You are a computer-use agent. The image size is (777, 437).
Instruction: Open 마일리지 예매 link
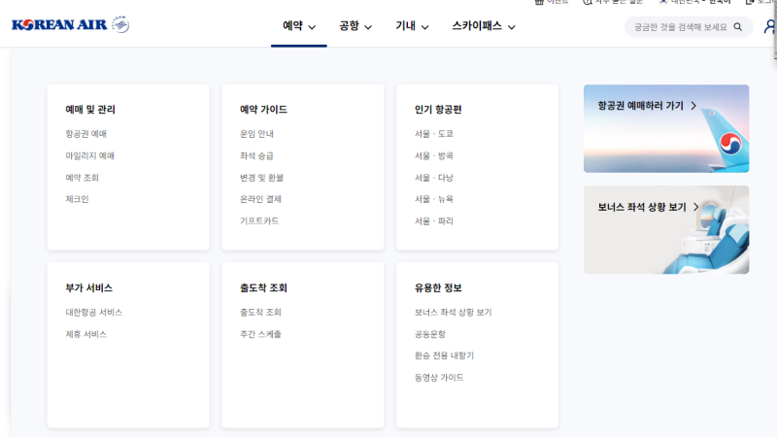(89, 155)
